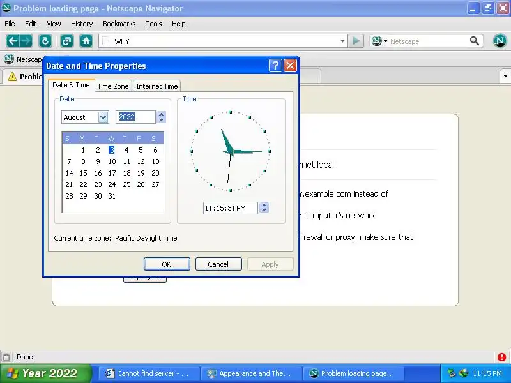Switch to the Internet Time tab
Image resolution: width=511 pixels, height=383 pixels.
pyautogui.click(x=156, y=86)
